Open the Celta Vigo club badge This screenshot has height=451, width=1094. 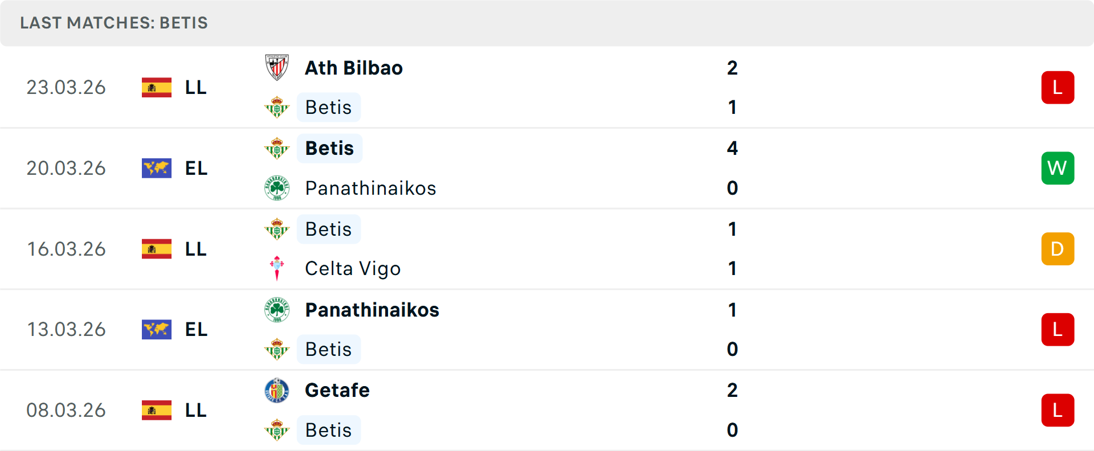[x=277, y=268]
